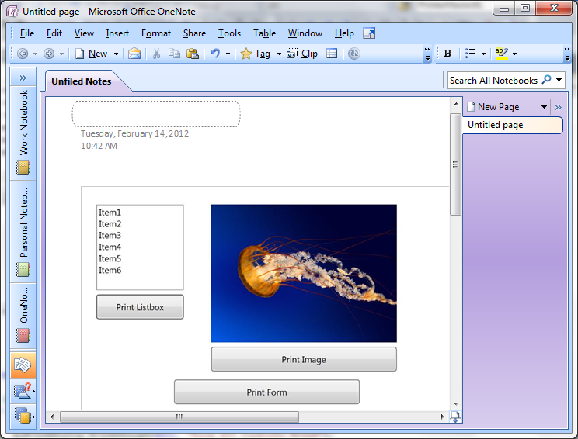Open the Tag dropdown arrow
Image resolution: width=578 pixels, height=439 pixels.
(279, 54)
